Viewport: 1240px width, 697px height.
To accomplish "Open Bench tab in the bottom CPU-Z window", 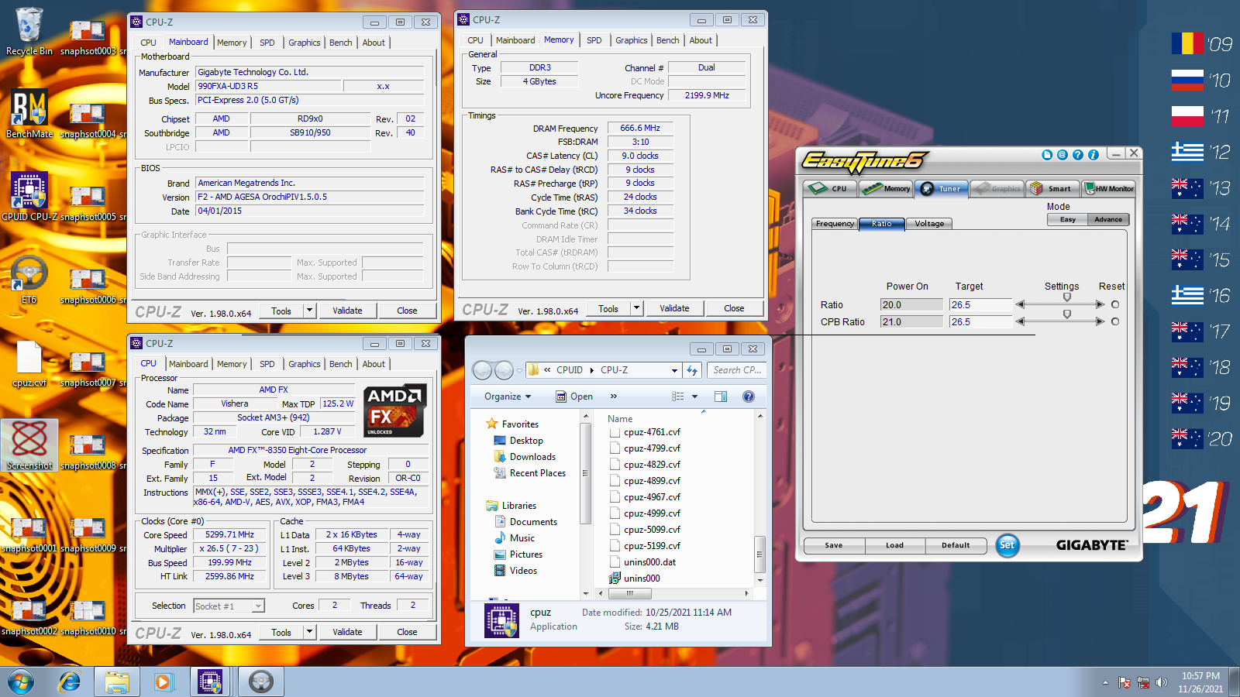I will [341, 364].
